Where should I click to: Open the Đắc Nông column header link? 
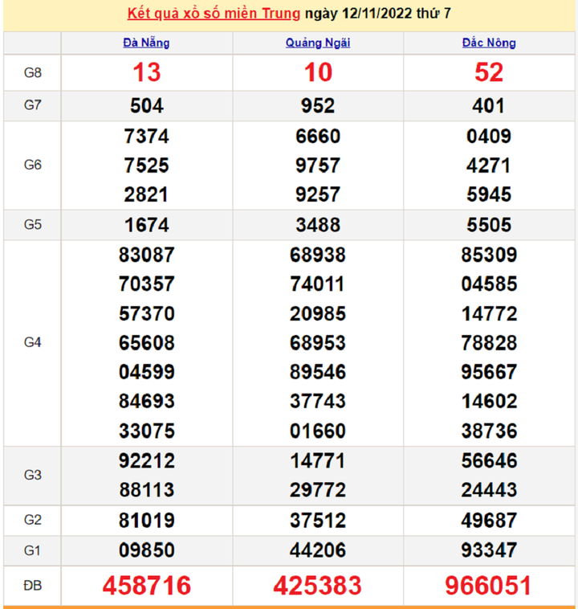click(489, 43)
